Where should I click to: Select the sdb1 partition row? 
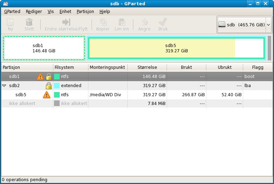(x=137, y=77)
